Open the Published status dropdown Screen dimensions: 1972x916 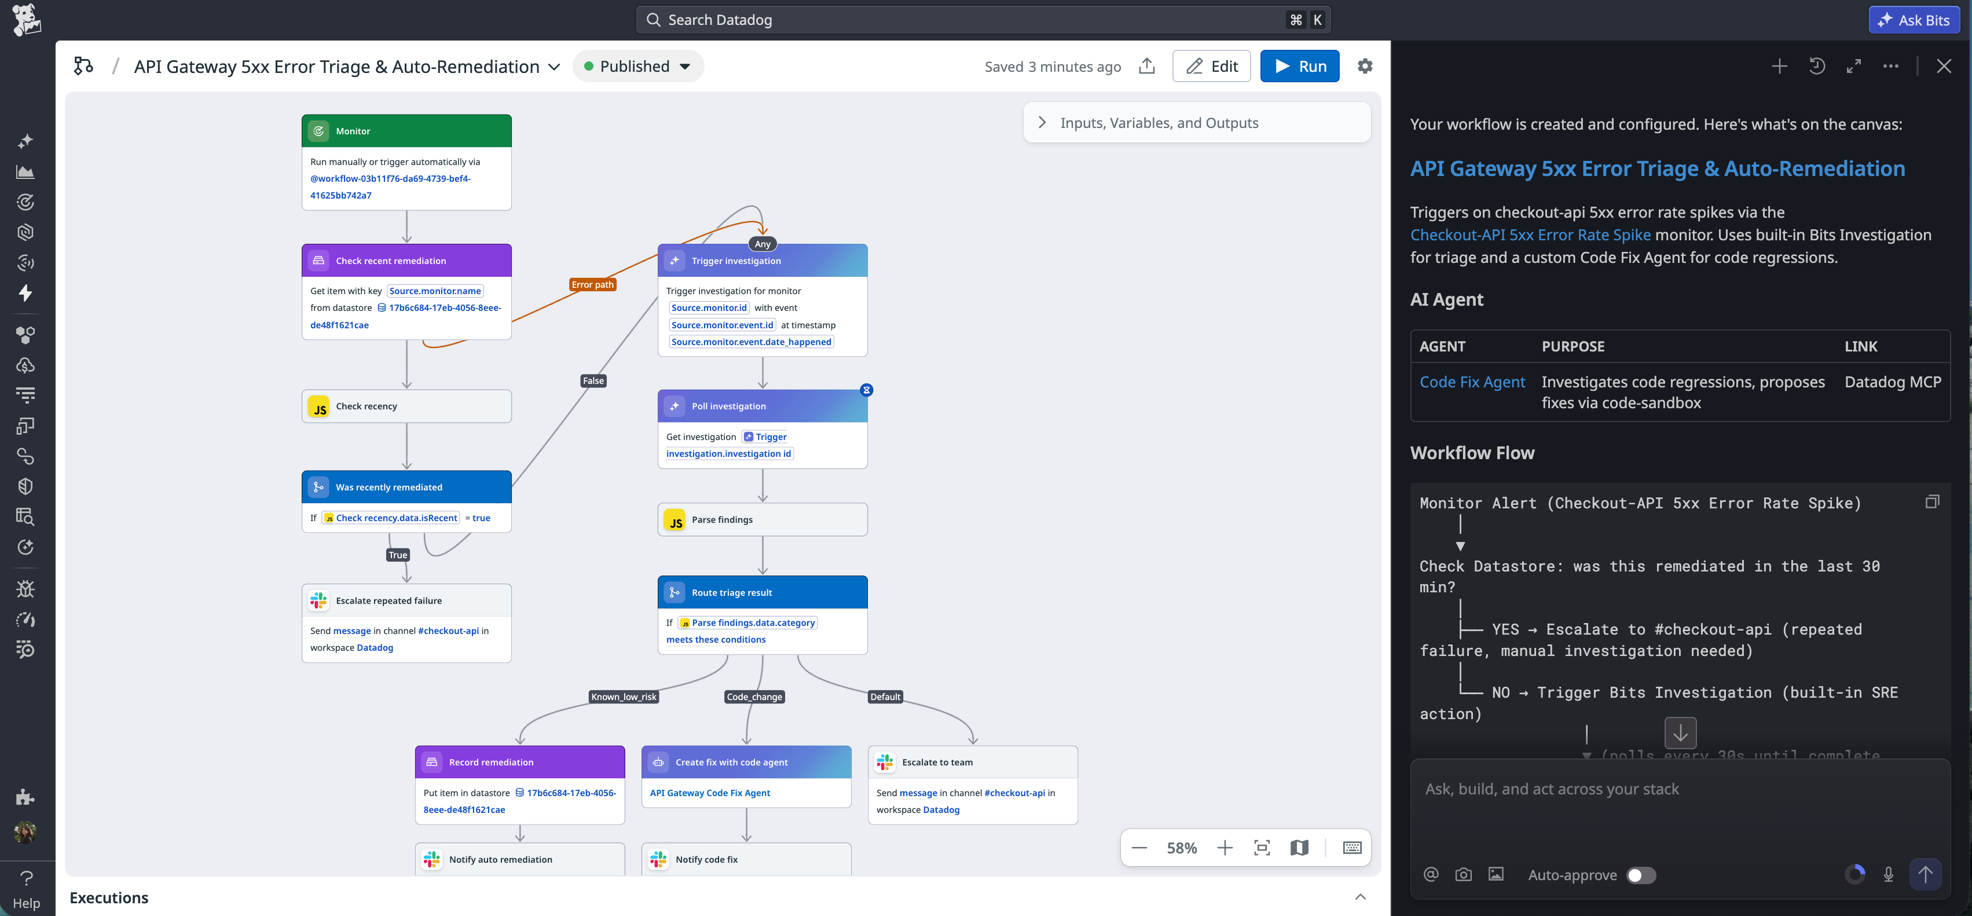(x=637, y=67)
